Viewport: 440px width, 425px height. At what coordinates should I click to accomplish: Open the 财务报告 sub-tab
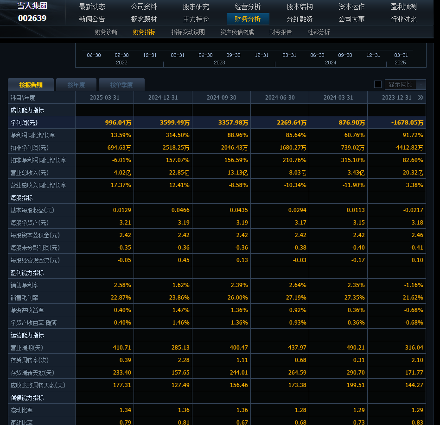(281, 32)
